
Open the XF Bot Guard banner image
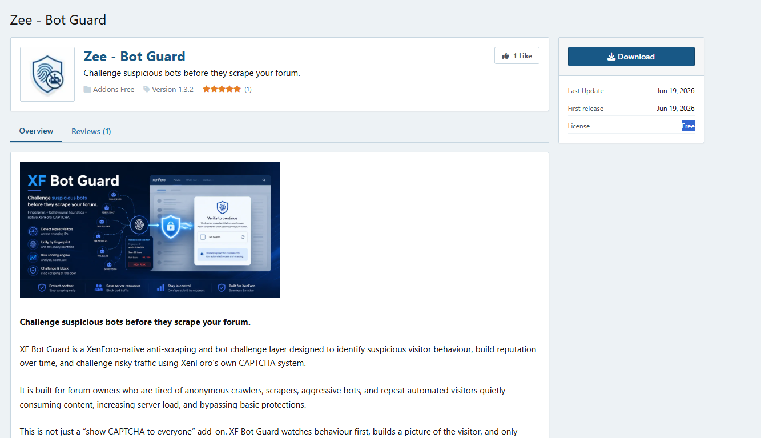(150, 230)
